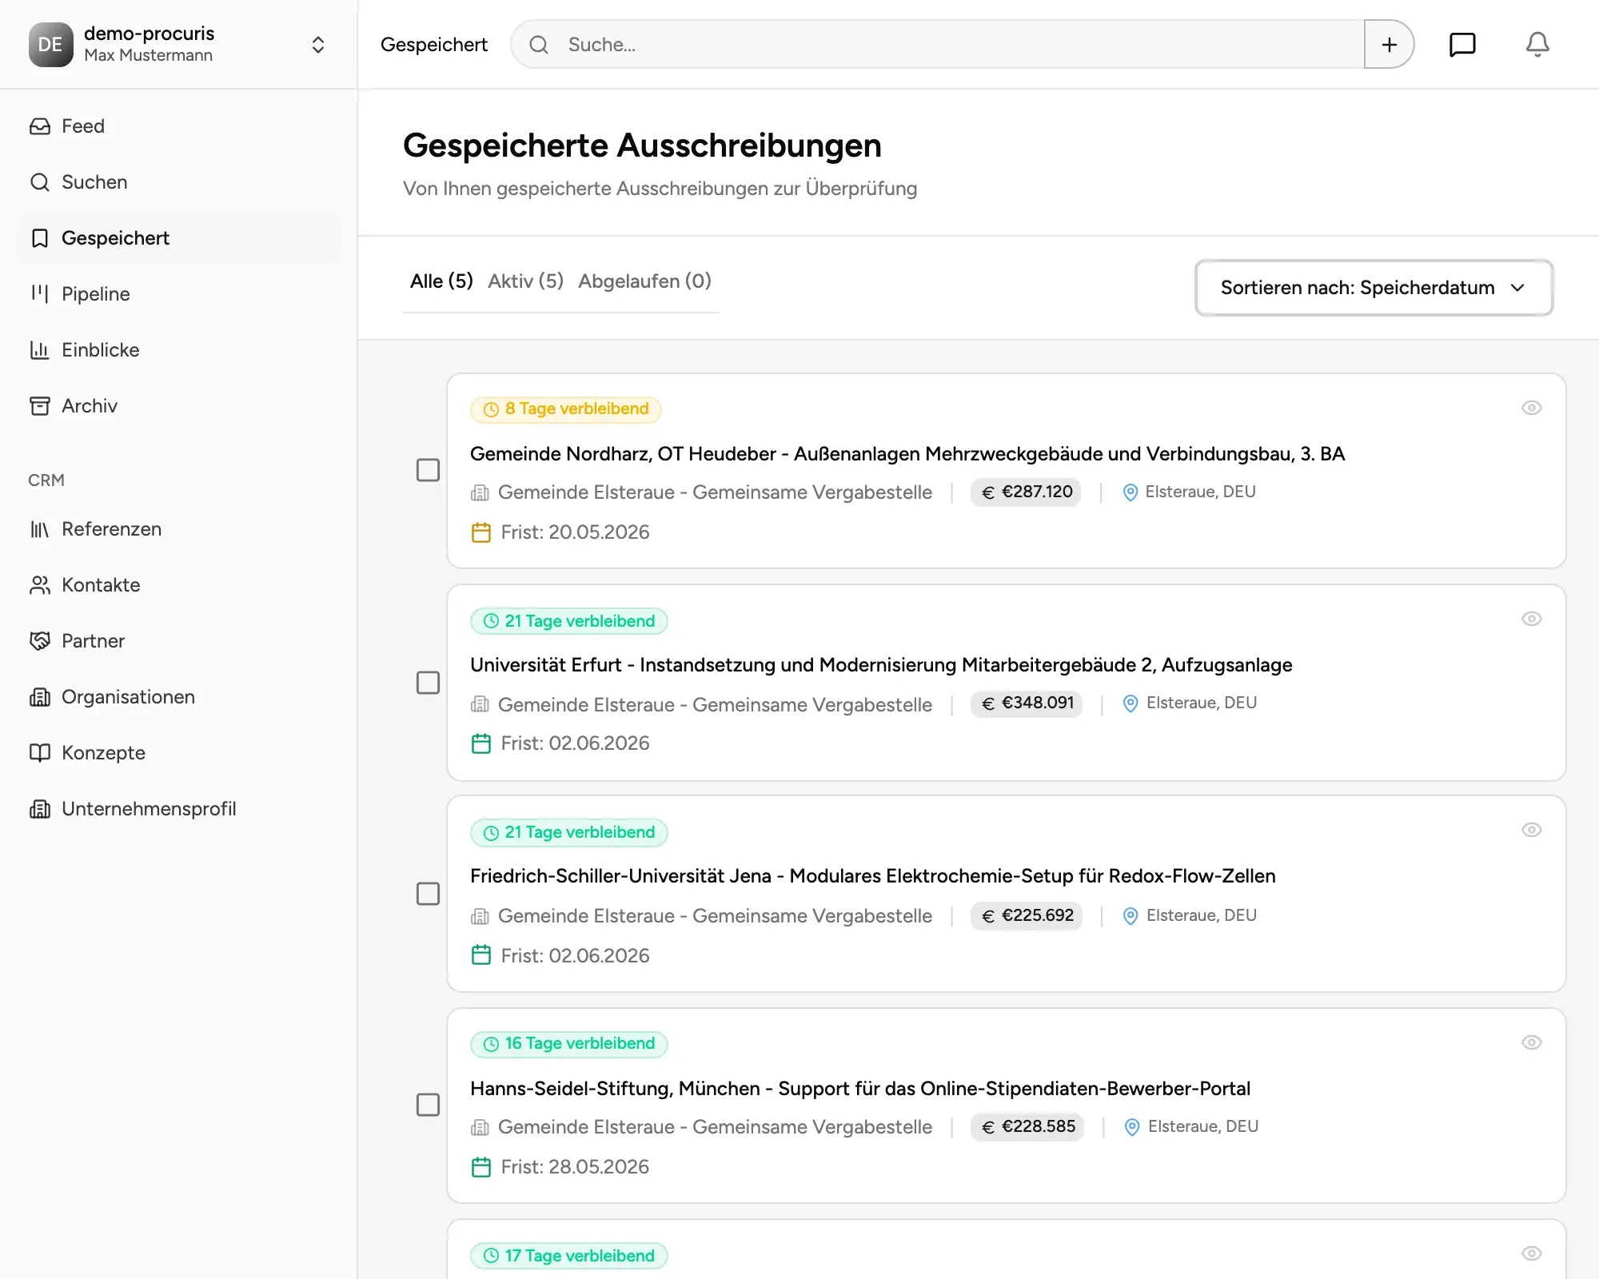
Task: Click the Partner handshake icon
Action: pyautogui.click(x=40, y=641)
